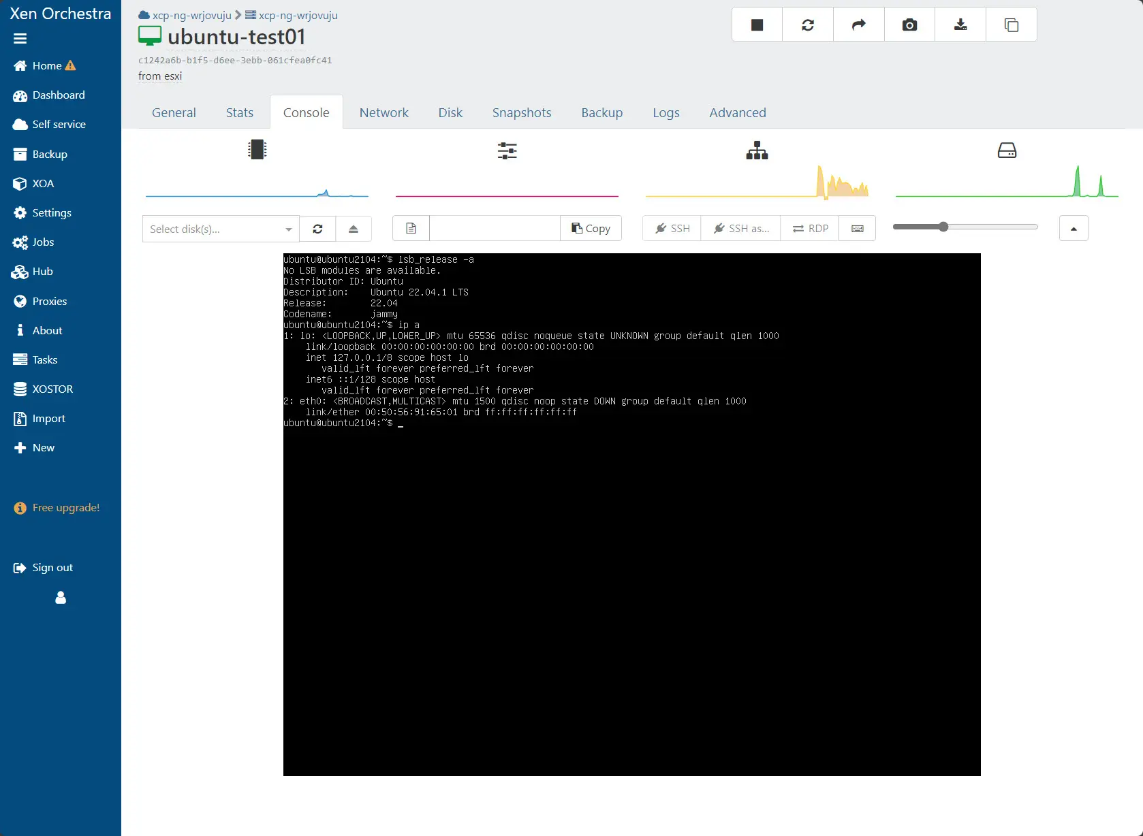The width and height of the screenshot is (1143, 836).
Task: Open New in the sidebar
Action: pyautogui.click(x=34, y=447)
